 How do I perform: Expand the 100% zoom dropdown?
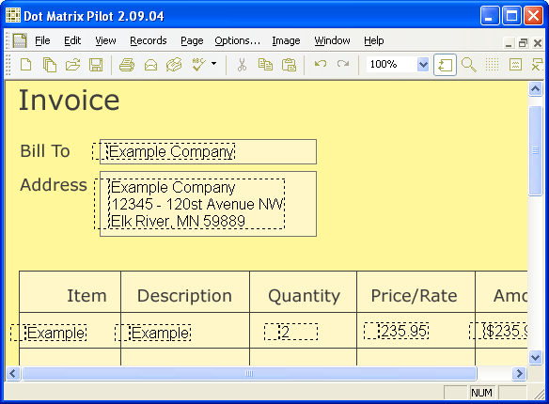(x=423, y=65)
